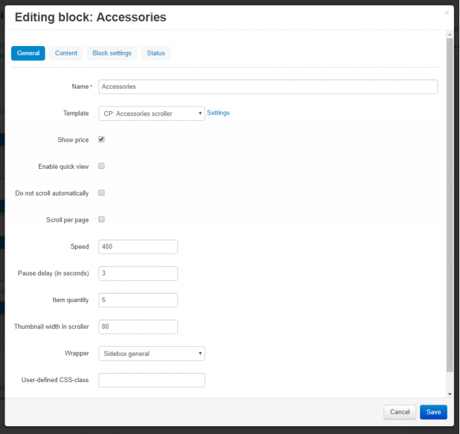Image resolution: width=460 pixels, height=434 pixels.
Task: Tick Do not scroll automatically checkbox
Action: pyautogui.click(x=101, y=192)
